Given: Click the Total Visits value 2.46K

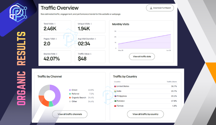Looking at the screenshot, I should pyautogui.click(x=50, y=29).
